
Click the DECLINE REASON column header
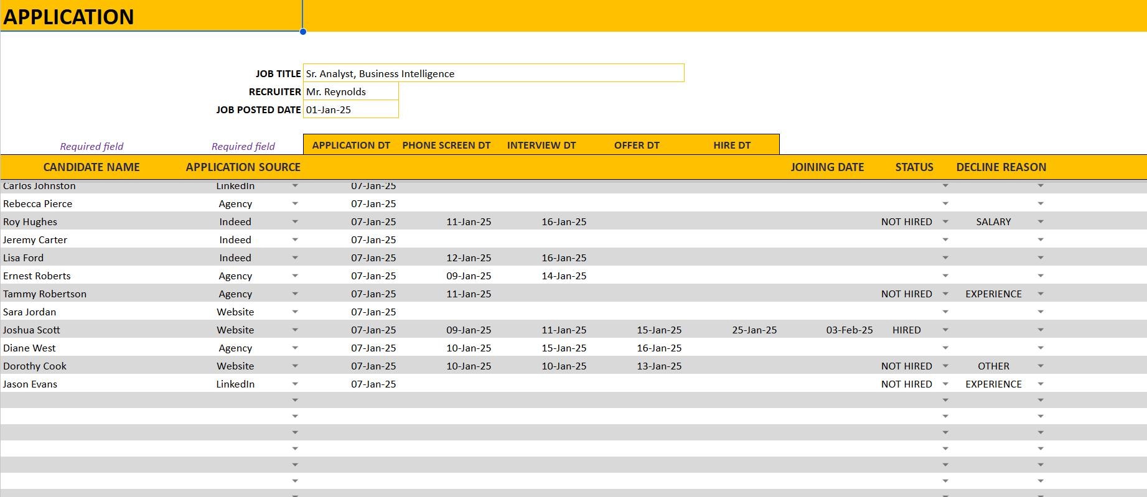pyautogui.click(x=1001, y=167)
